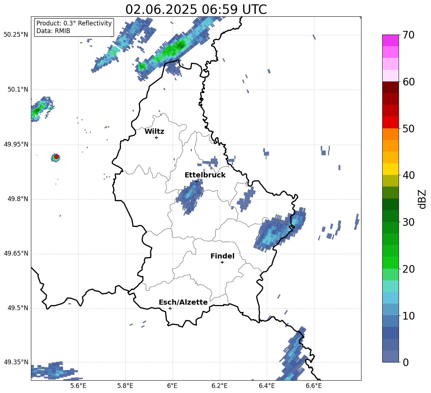The image size is (431, 393).
Task: Pick the orange swatch just below 50 dBZ
Action: pos(391,134)
